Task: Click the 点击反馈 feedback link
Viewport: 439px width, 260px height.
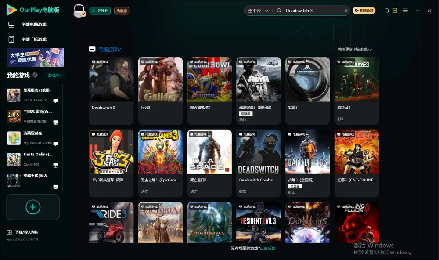Action: [x=268, y=249]
